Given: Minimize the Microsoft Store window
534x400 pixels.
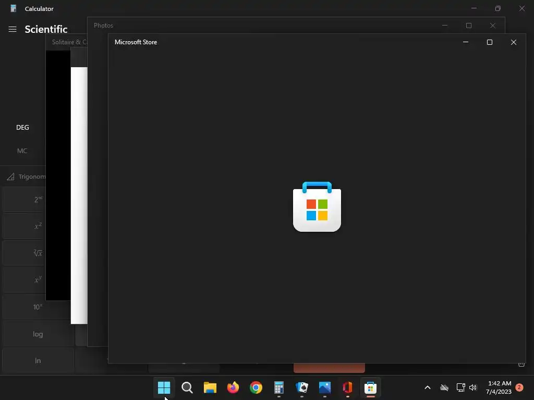Looking at the screenshot, I should point(466,42).
